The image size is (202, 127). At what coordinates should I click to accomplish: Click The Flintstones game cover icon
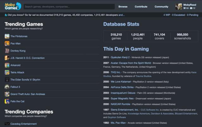[7, 36]
